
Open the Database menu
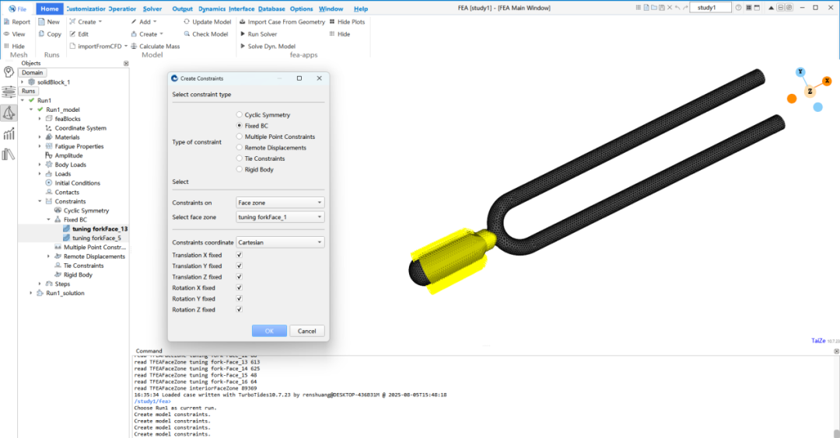271,9
